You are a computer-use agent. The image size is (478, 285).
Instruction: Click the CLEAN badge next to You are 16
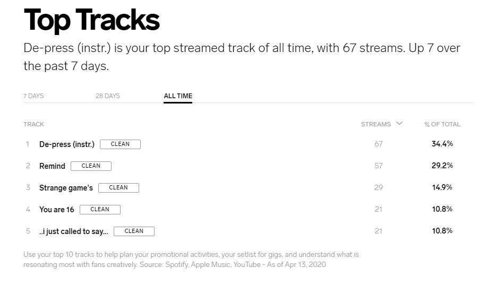click(100, 210)
